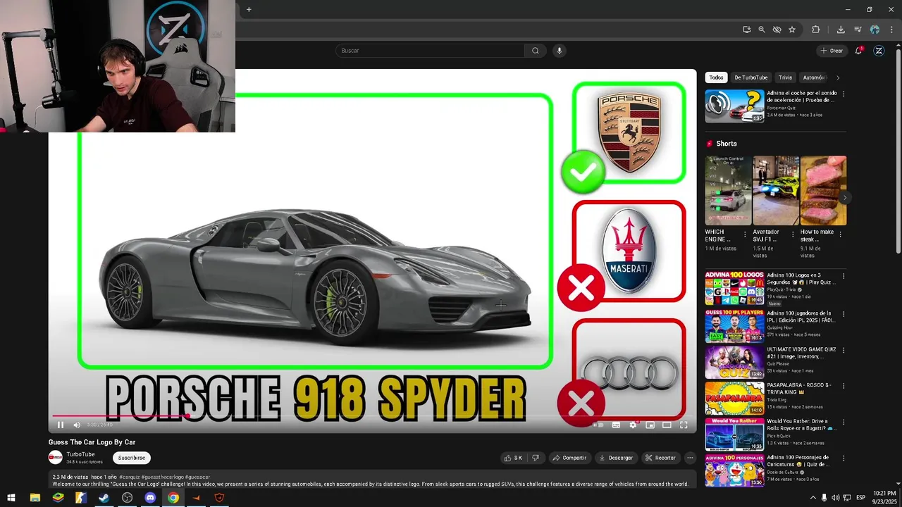Pause the video playback
The height and width of the screenshot is (507, 902).
[x=60, y=425]
